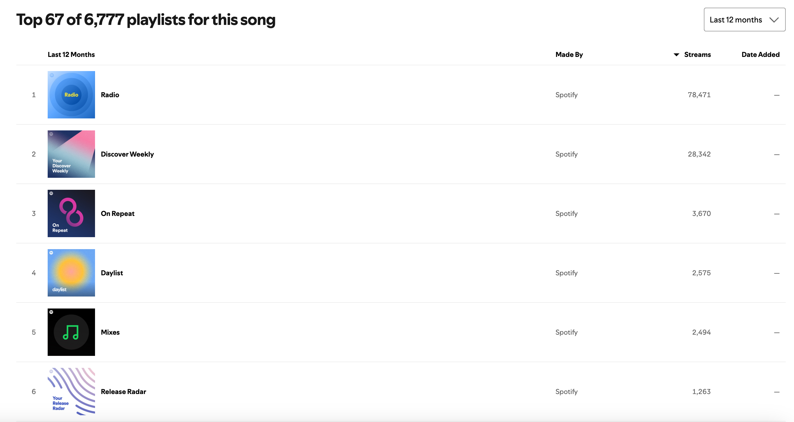This screenshot has height=422, width=794.
Task: Sort by the Streams column header
Action: 697,54
